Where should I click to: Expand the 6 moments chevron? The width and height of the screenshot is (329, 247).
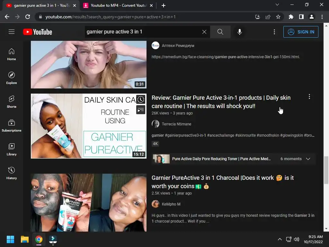point(308,159)
